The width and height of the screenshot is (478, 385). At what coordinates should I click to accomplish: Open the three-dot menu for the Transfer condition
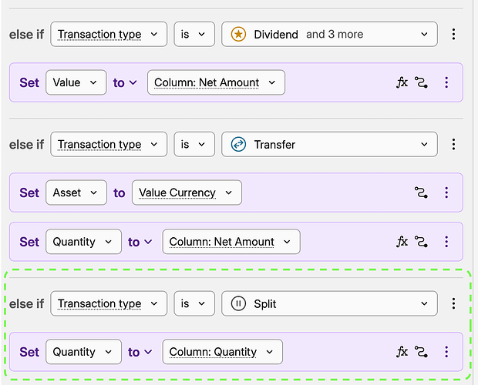(x=453, y=144)
